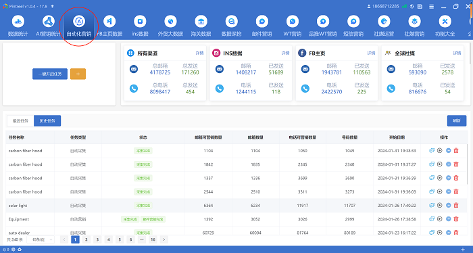473x253 pixels.
Task: Open the 邮件营销 email marketing icon
Action: point(262,26)
